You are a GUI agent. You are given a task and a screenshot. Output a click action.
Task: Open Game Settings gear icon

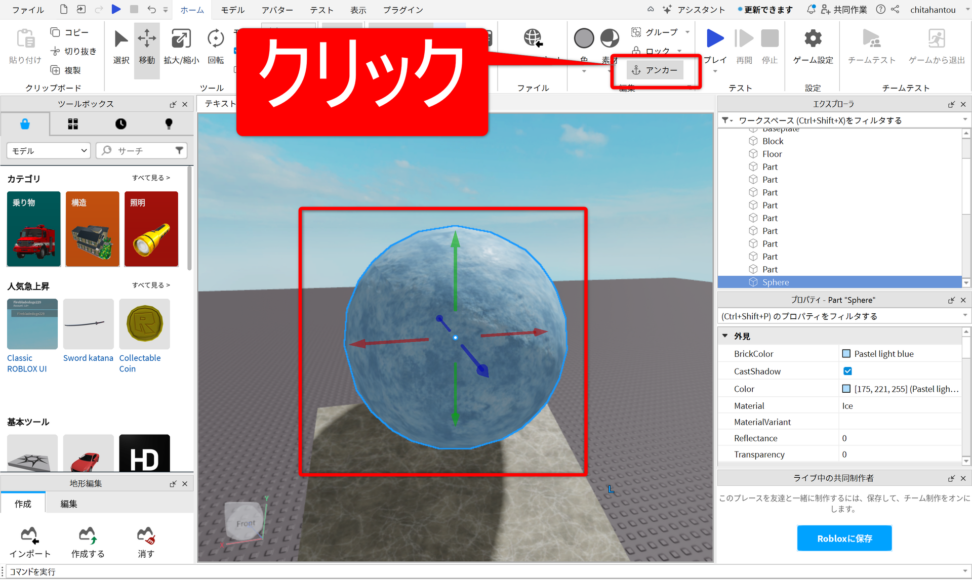tap(813, 39)
